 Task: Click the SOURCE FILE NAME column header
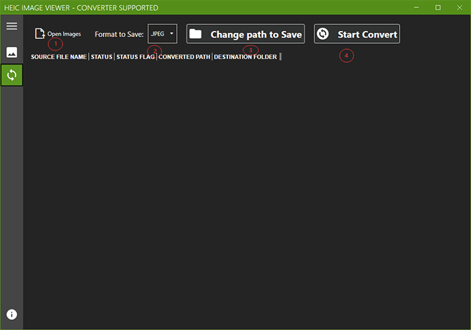pyautogui.click(x=59, y=57)
